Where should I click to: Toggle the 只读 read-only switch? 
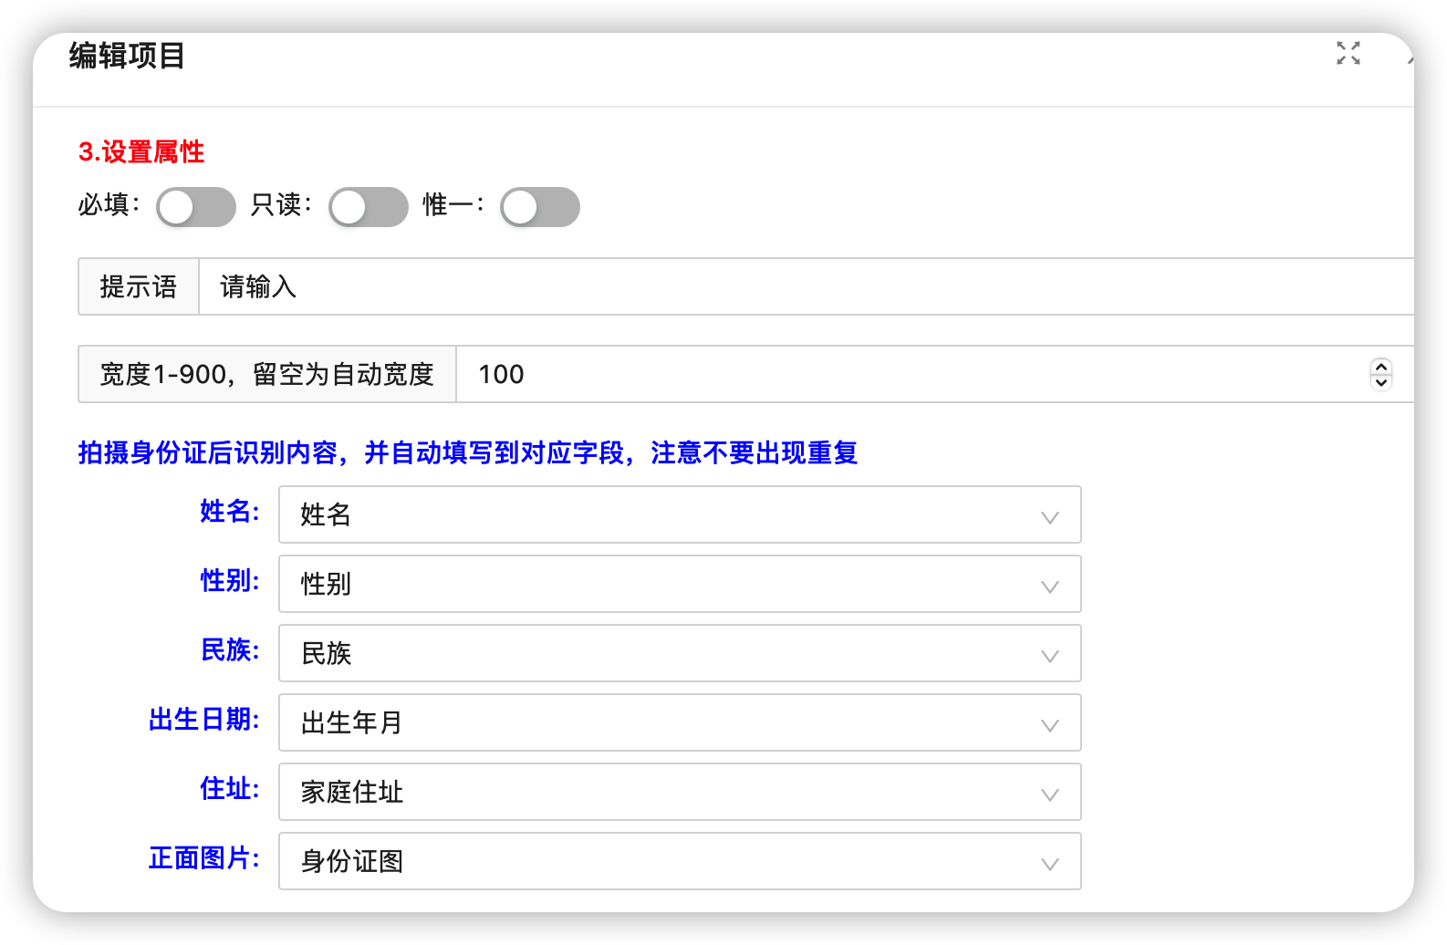coord(369,207)
